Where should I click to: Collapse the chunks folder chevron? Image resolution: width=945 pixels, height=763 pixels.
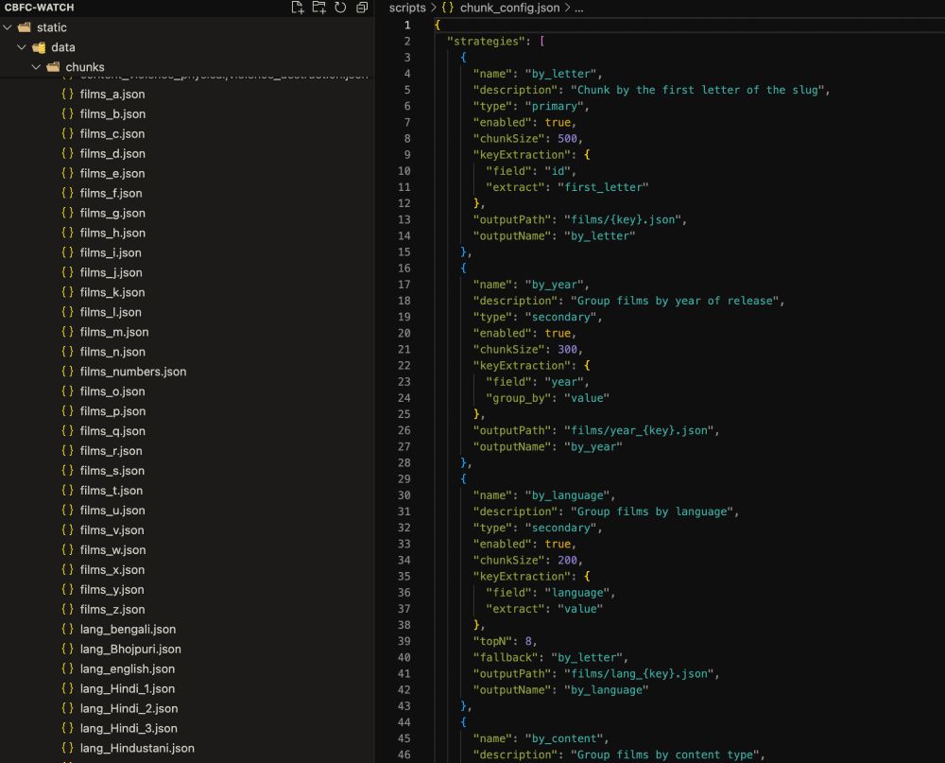click(x=36, y=67)
